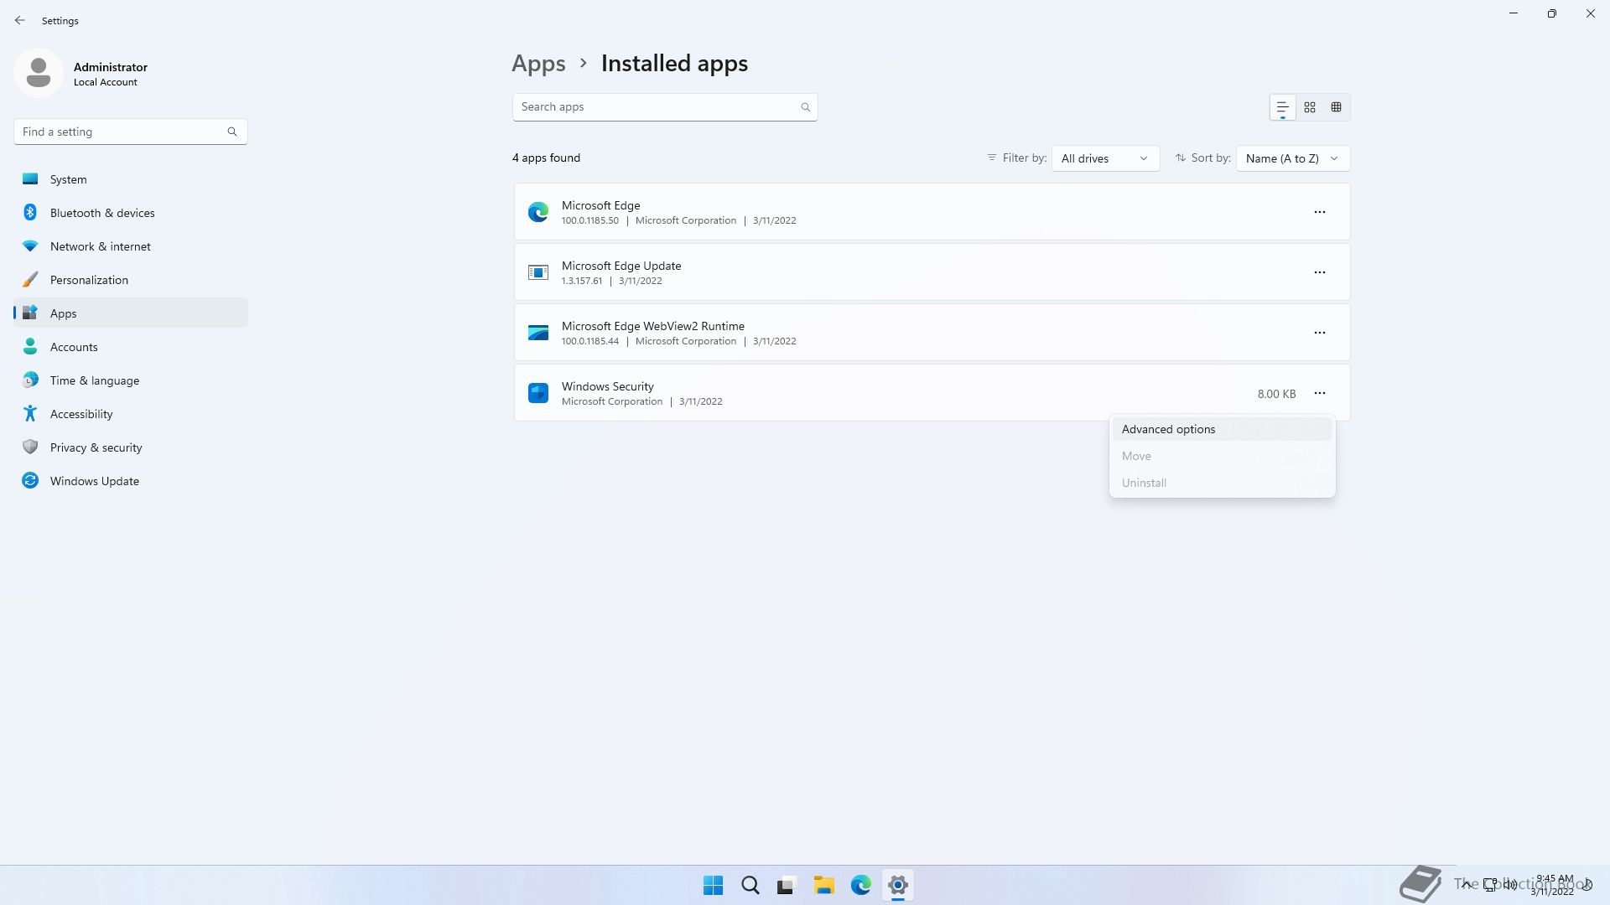Open File Explorer from the taskbar
This screenshot has width=1610, height=905.
823,885
